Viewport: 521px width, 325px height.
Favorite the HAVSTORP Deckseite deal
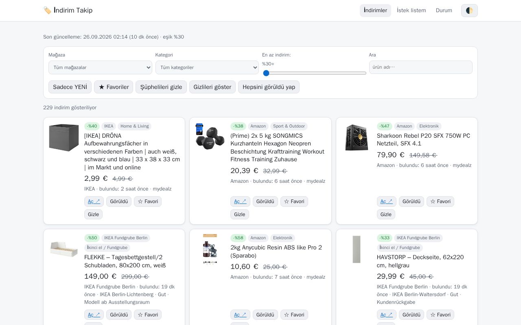tap(440, 315)
